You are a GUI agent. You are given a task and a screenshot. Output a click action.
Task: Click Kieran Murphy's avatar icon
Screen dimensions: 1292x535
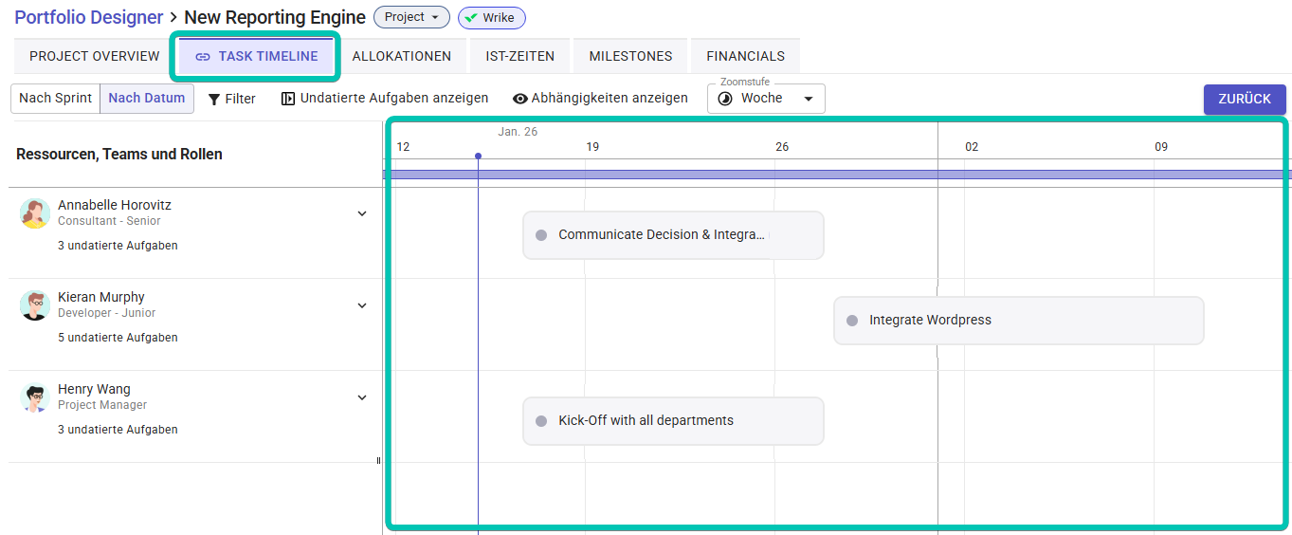click(x=35, y=305)
